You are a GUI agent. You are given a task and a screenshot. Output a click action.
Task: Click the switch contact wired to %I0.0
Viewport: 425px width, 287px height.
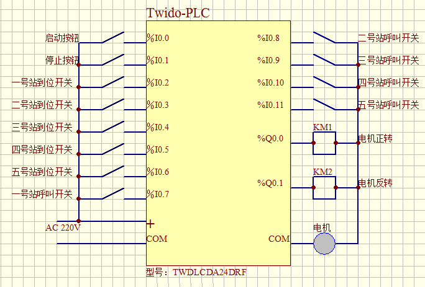pyautogui.click(x=112, y=38)
